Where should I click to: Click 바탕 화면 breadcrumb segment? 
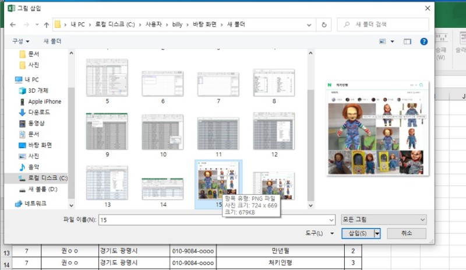coord(204,24)
